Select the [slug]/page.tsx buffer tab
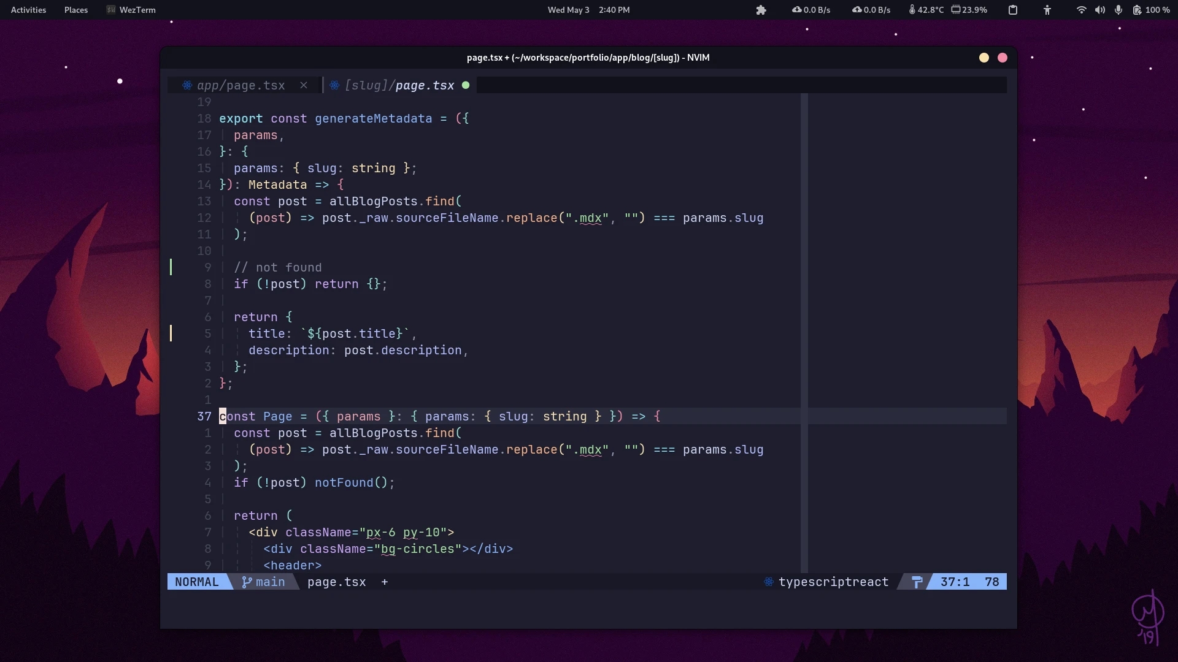1178x662 pixels. click(x=399, y=85)
